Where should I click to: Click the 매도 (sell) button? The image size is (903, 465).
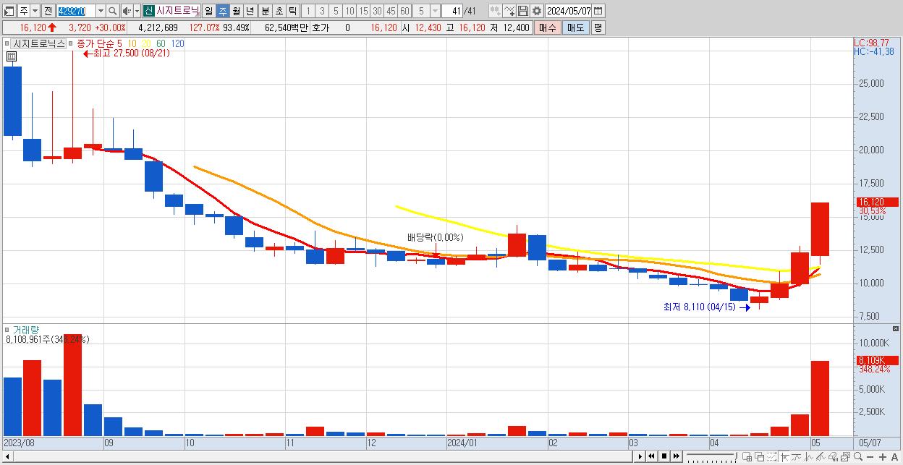point(576,27)
